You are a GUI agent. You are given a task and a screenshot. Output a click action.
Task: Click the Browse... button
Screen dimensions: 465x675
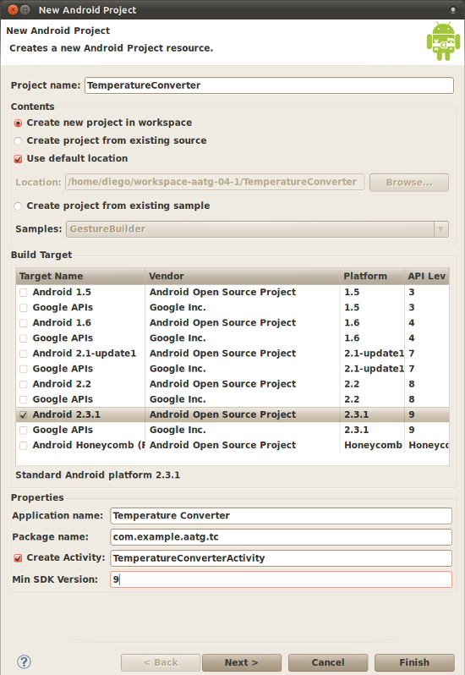(x=409, y=183)
